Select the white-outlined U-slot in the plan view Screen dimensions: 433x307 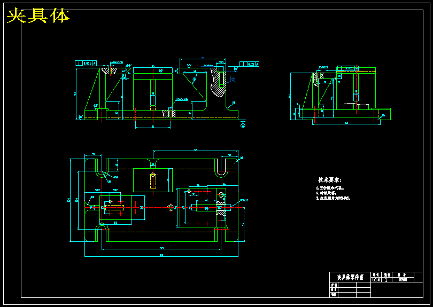coord(222,167)
